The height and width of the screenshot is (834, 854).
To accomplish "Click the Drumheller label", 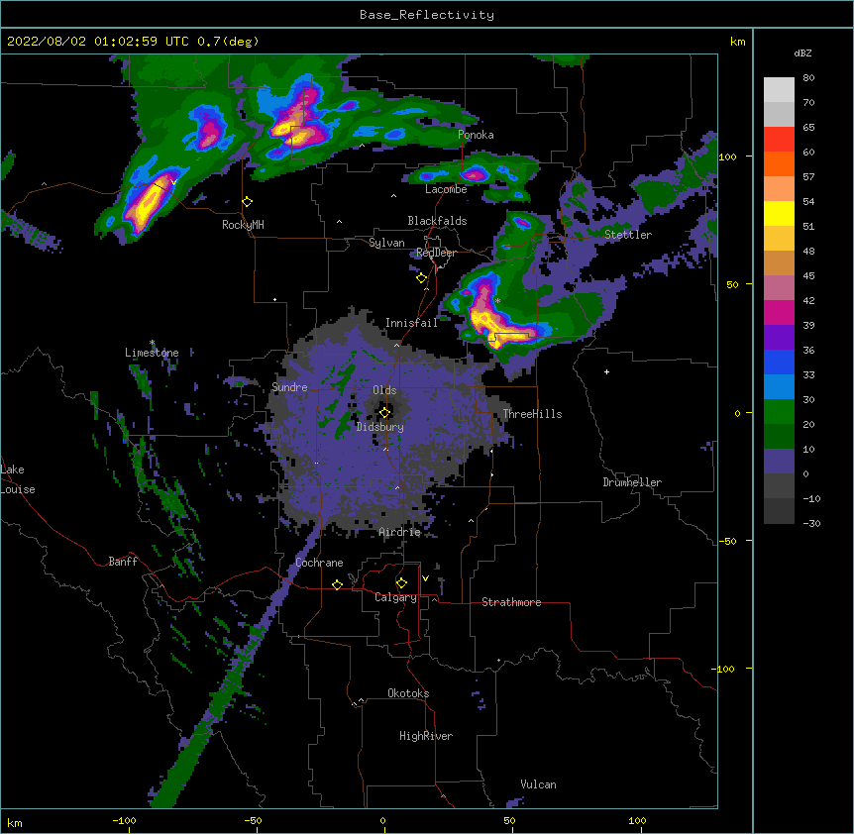I will (632, 482).
